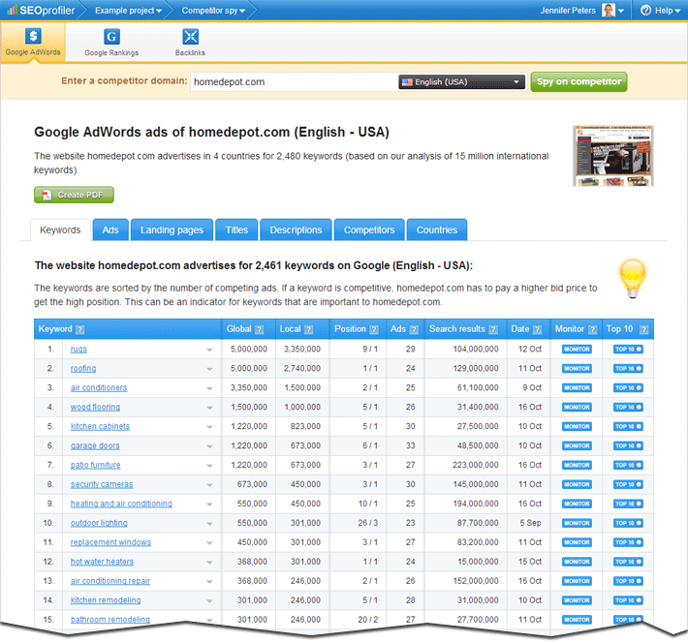Click Top 10 badge for security cameras
The width and height of the screenshot is (688, 643).
(x=628, y=484)
